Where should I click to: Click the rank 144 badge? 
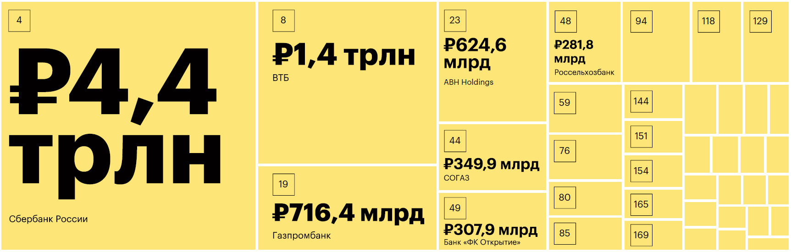tap(641, 101)
